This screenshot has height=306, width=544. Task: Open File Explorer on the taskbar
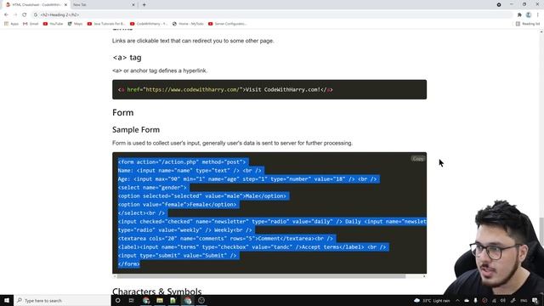[x=160, y=300]
